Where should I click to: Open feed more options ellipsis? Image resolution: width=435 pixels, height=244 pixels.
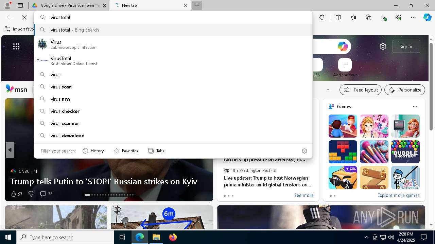tap(328, 90)
